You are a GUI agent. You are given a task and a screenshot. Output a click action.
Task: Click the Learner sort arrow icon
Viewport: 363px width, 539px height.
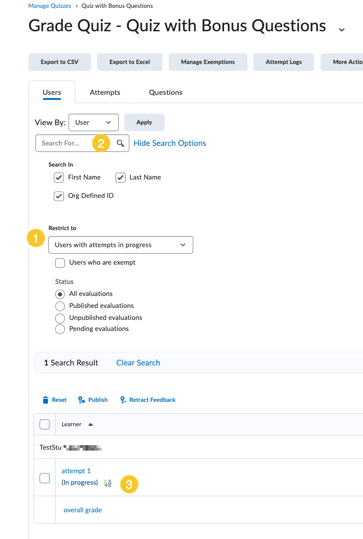click(91, 424)
